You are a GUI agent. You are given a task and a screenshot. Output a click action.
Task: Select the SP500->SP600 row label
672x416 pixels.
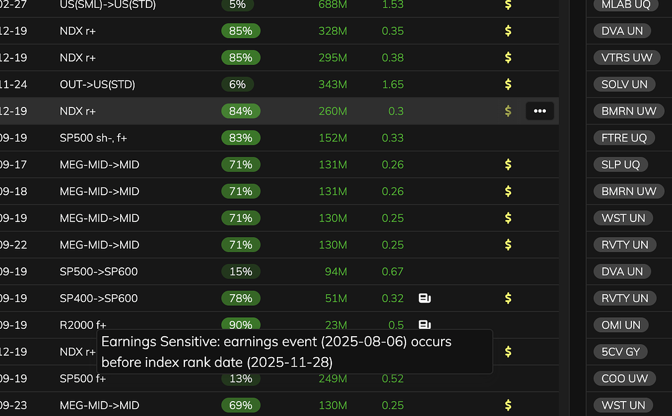pyautogui.click(x=98, y=272)
